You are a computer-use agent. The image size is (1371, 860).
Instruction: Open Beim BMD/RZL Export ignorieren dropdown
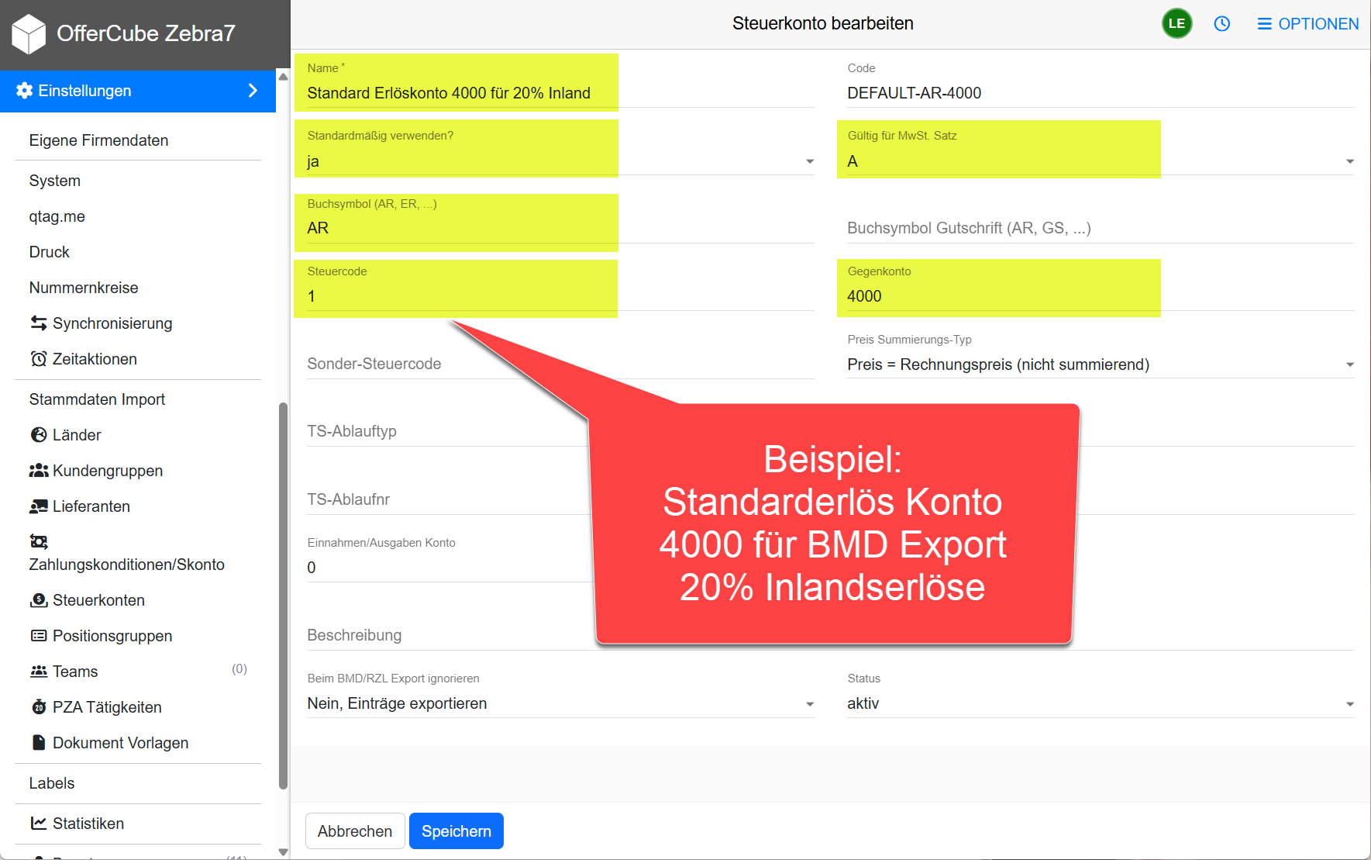point(560,703)
